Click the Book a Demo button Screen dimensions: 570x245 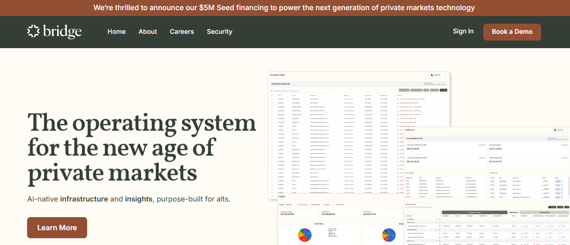tap(512, 32)
